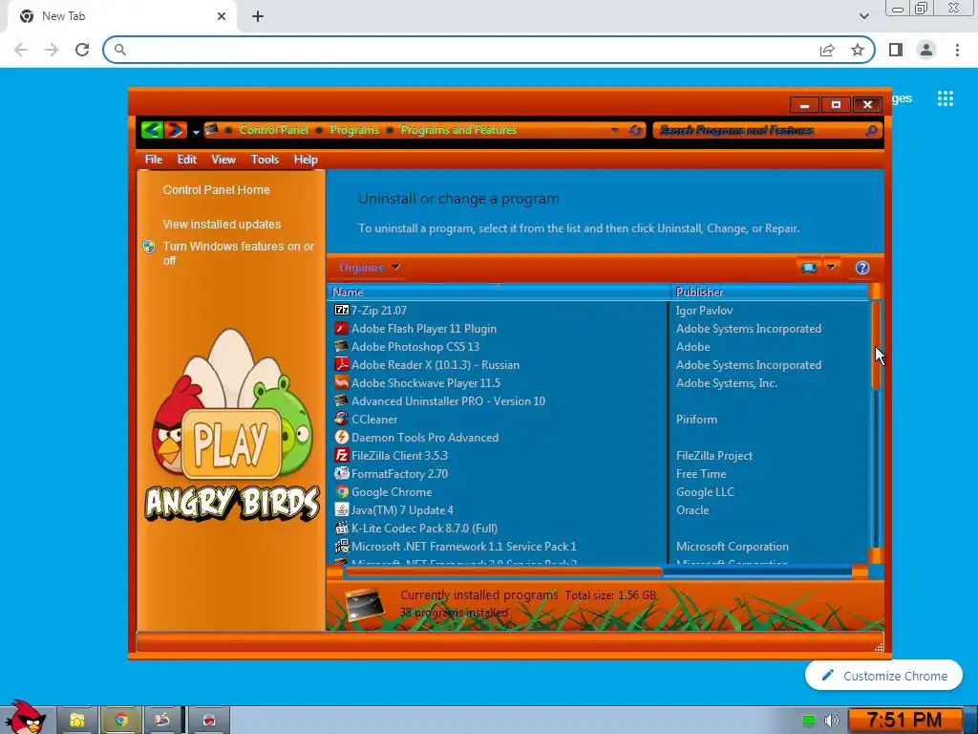Go back with the green arrow button
978x734 pixels.
(x=152, y=130)
